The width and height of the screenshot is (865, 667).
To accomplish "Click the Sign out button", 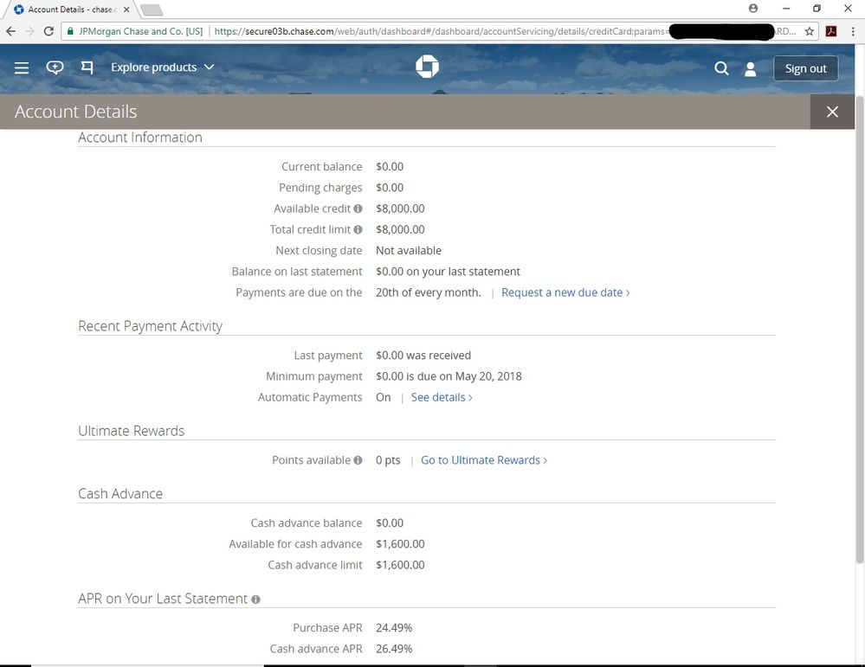I will (805, 68).
